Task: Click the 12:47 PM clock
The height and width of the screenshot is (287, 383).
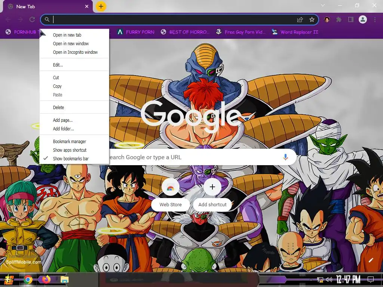Action: pyautogui.click(x=348, y=280)
